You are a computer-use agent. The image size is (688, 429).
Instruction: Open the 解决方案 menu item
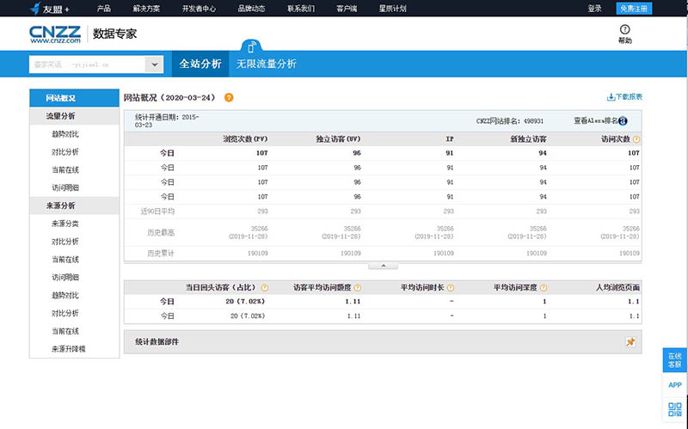tap(146, 9)
